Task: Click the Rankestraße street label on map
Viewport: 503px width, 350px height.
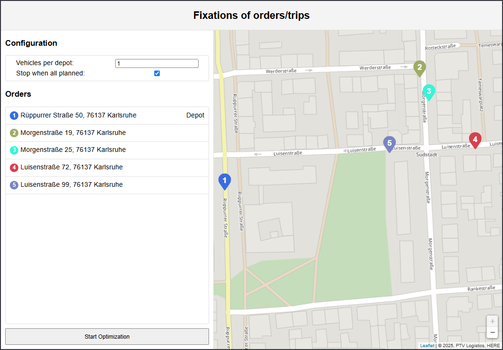Action: 481,288
